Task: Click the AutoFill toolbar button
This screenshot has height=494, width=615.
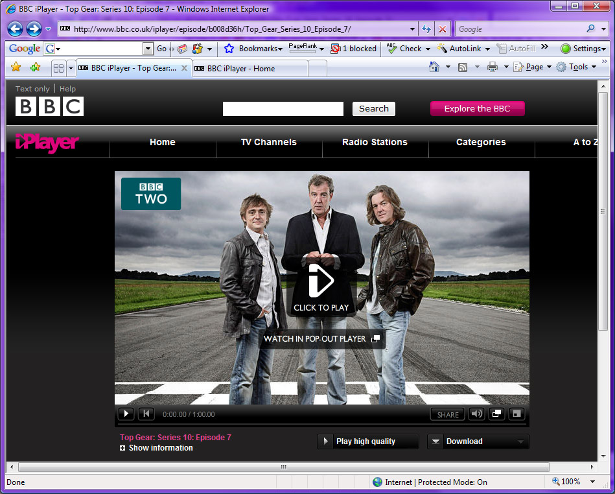Action: tap(516, 49)
